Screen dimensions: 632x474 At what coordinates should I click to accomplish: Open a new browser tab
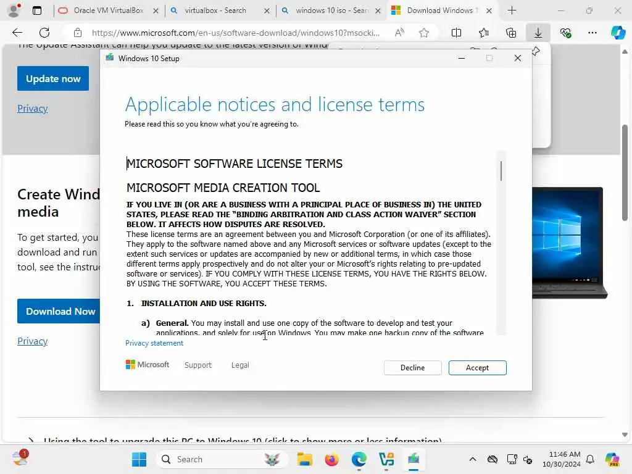512,10
